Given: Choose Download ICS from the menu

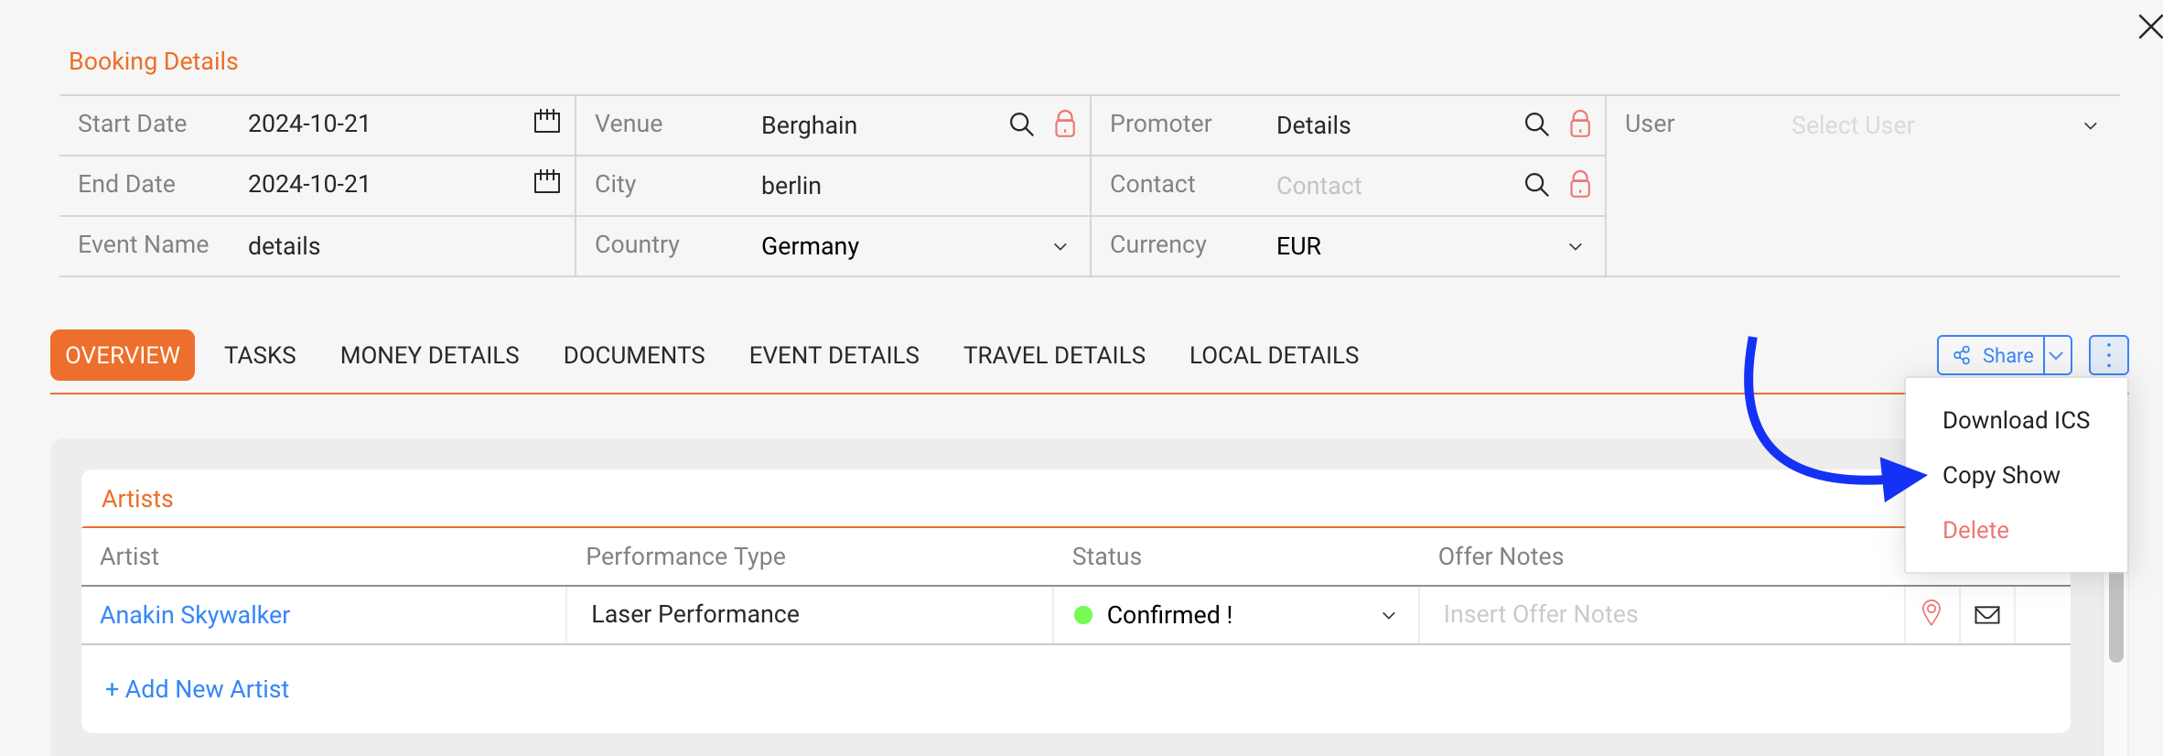Looking at the screenshot, I should [2017, 420].
